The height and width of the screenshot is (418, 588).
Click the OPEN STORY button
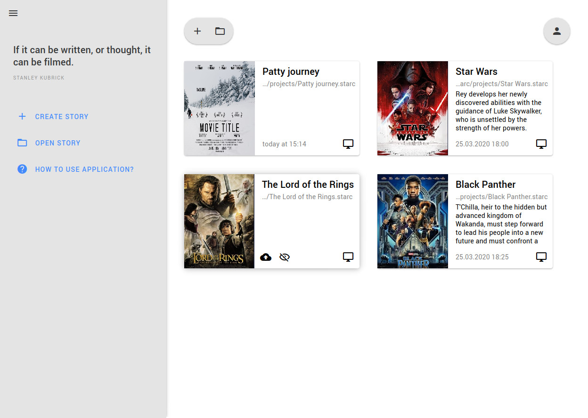click(58, 143)
